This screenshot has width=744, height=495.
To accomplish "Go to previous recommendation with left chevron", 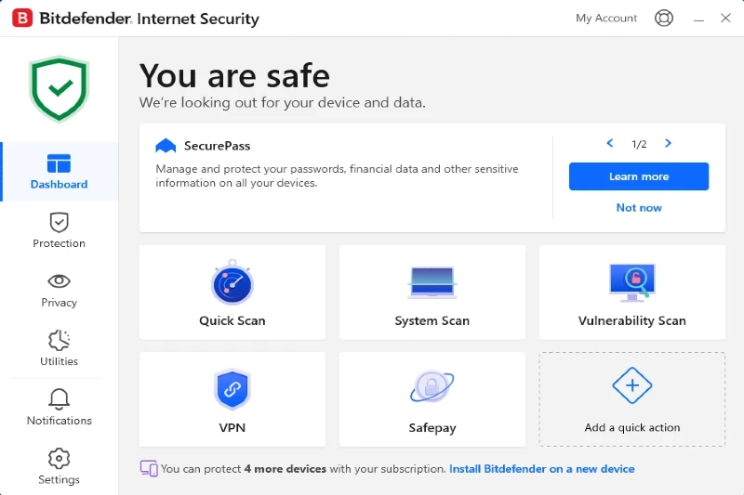I will pyautogui.click(x=610, y=143).
